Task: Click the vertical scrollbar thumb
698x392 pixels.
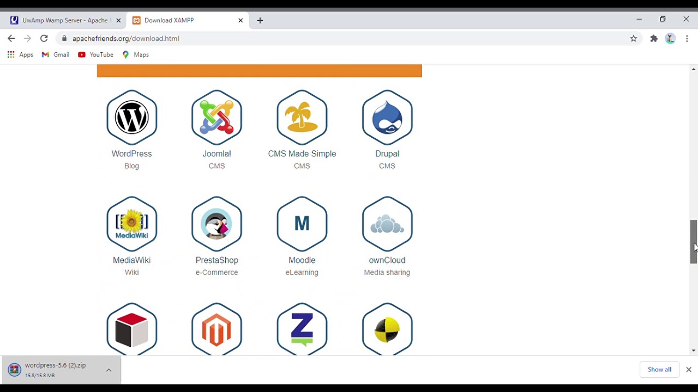Action: [693, 242]
